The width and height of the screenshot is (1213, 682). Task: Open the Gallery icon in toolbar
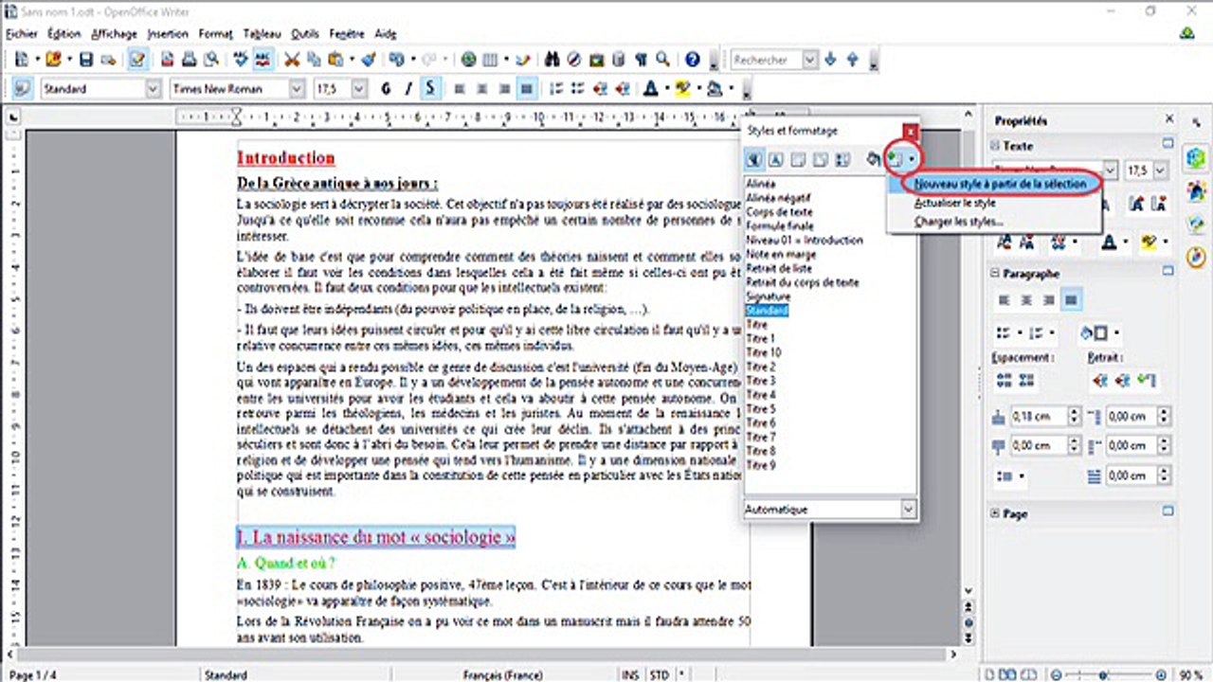[x=597, y=60]
